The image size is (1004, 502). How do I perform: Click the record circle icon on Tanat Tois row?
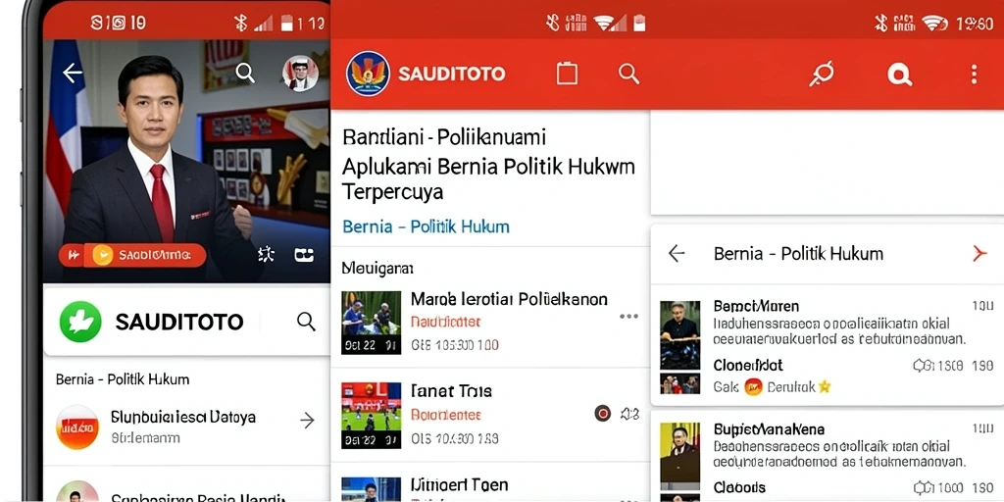point(603,414)
